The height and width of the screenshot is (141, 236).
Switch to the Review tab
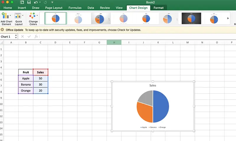tap(105, 8)
